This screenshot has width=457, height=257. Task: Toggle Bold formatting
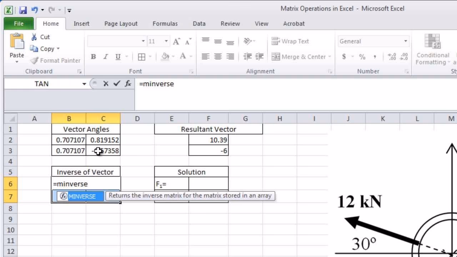tap(93, 56)
